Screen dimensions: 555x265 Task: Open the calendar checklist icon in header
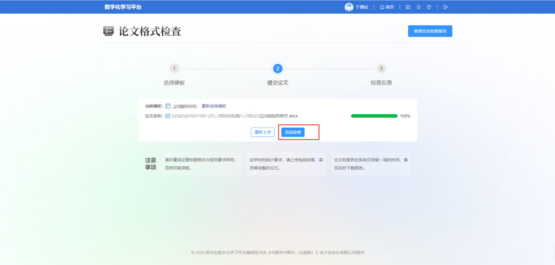pyautogui.click(x=408, y=7)
